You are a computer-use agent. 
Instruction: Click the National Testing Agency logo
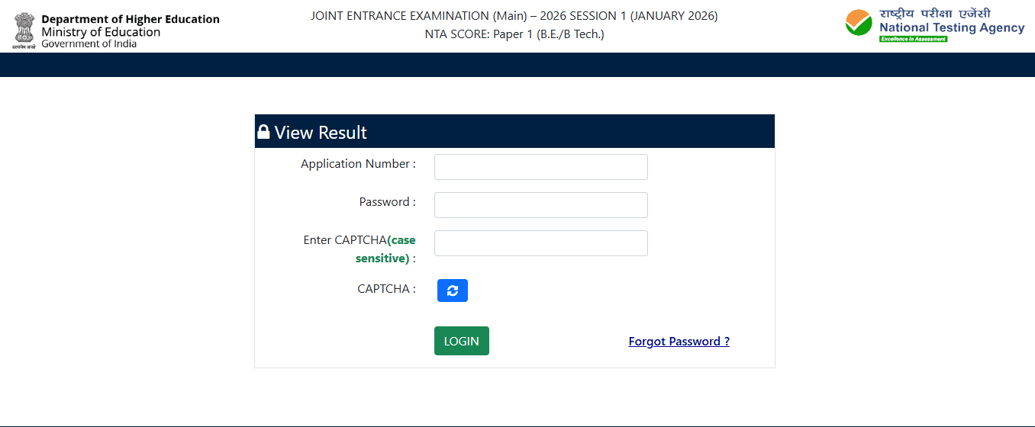pyautogui.click(x=934, y=25)
